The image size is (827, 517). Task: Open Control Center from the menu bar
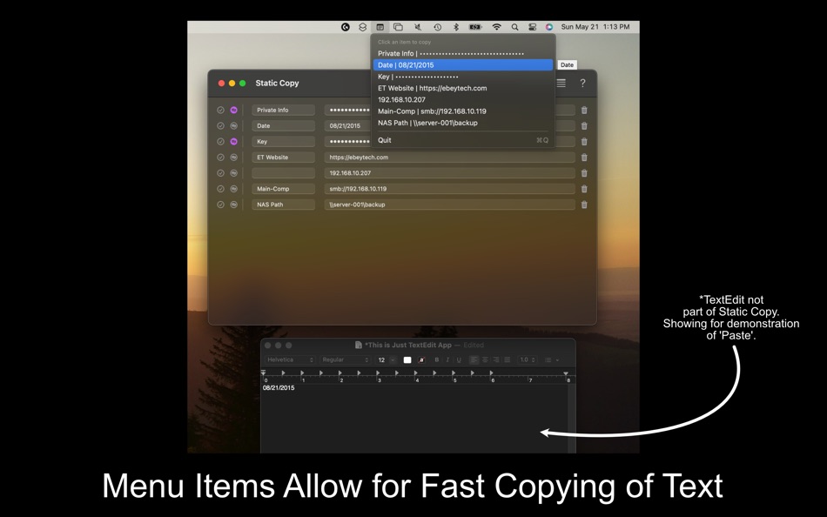click(532, 27)
